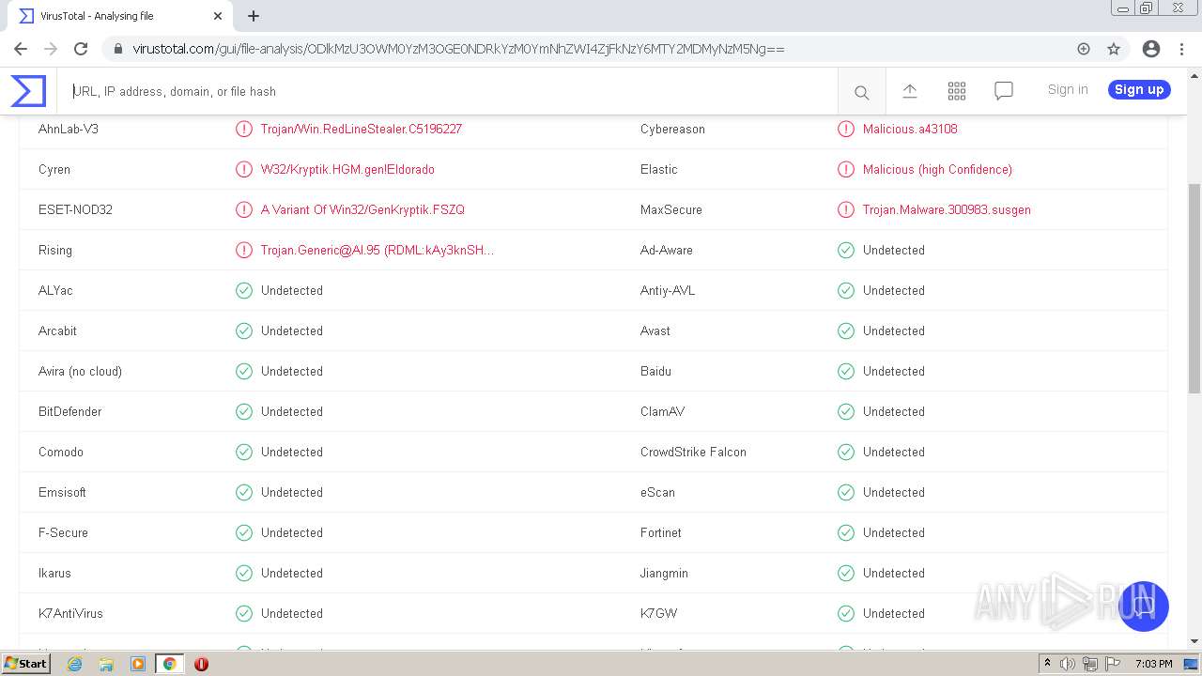1202x676 pixels.
Task: Click the browser forward arrow
Action: [x=51, y=49]
